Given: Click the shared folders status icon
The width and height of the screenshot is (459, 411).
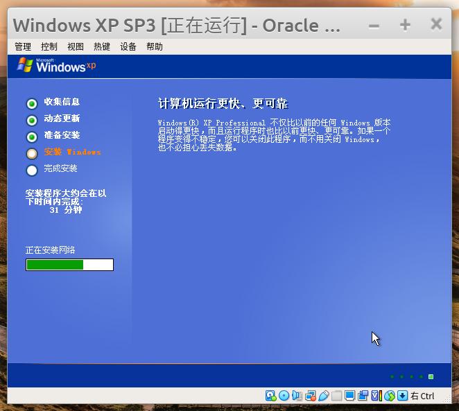Looking at the screenshot, I should [x=337, y=396].
